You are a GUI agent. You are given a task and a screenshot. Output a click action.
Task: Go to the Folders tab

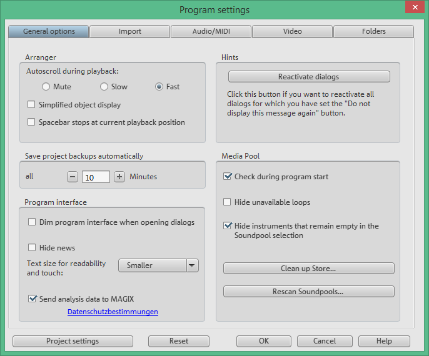pyautogui.click(x=374, y=31)
